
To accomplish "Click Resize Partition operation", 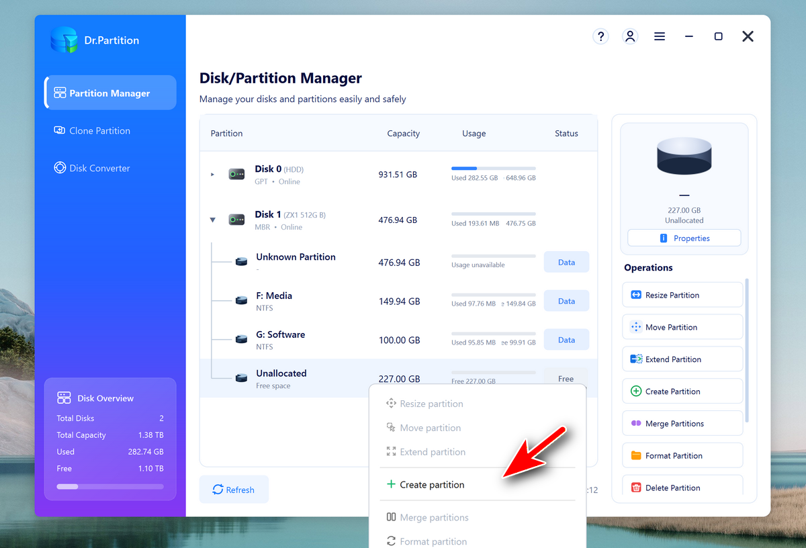I will point(682,295).
